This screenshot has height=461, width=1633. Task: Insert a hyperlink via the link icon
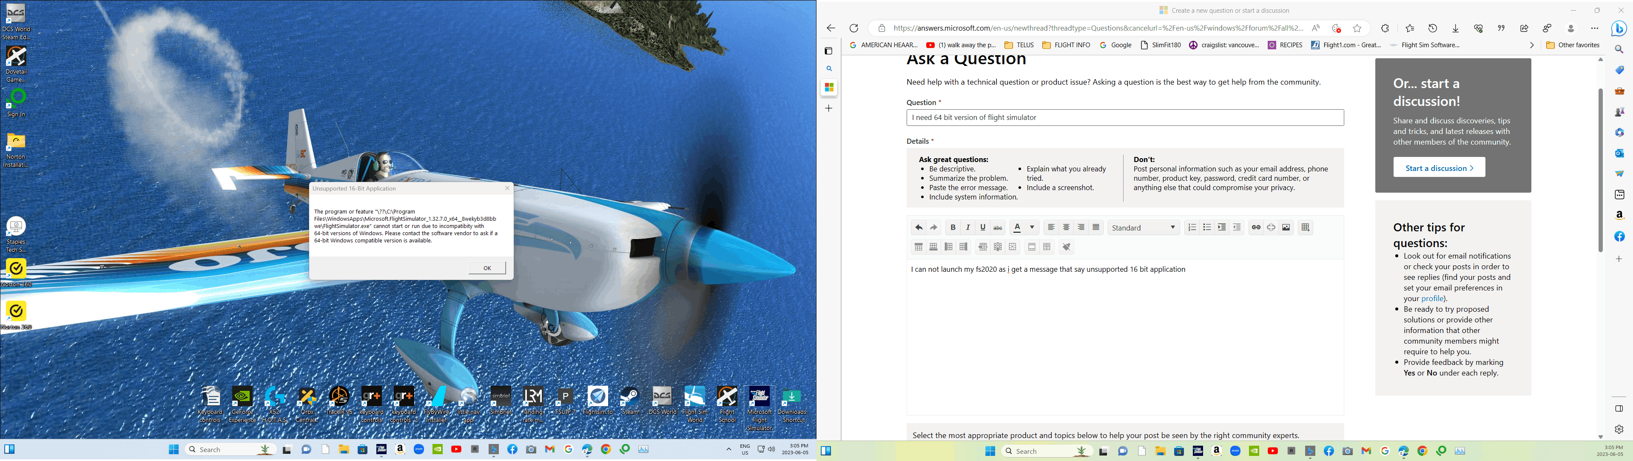pyautogui.click(x=1256, y=228)
